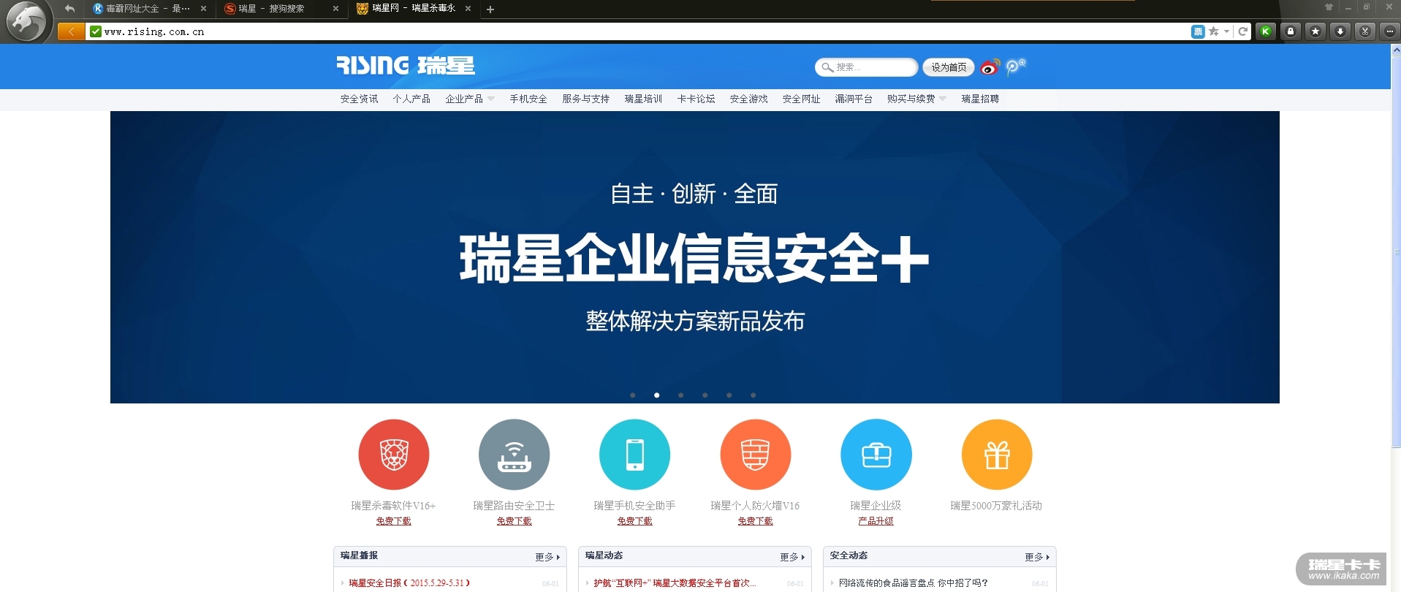Open 更多 in the 瑞星播报 panel
1401x592 pixels.
pyautogui.click(x=547, y=557)
